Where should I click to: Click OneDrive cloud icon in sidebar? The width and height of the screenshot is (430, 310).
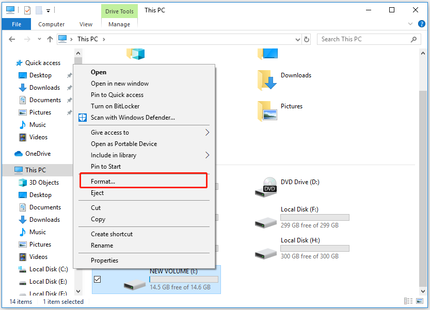(x=19, y=154)
